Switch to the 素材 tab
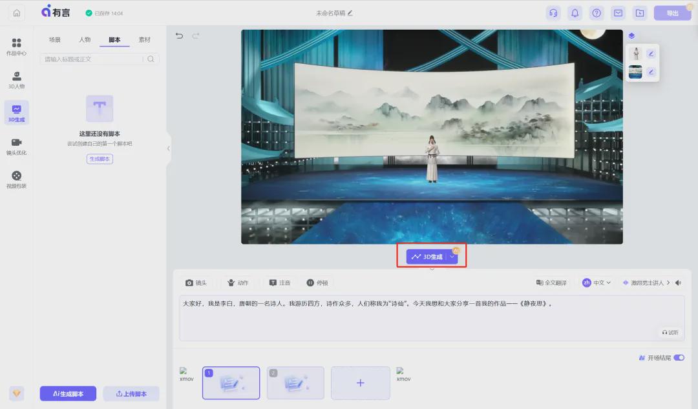This screenshot has height=409, width=698. pos(144,39)
